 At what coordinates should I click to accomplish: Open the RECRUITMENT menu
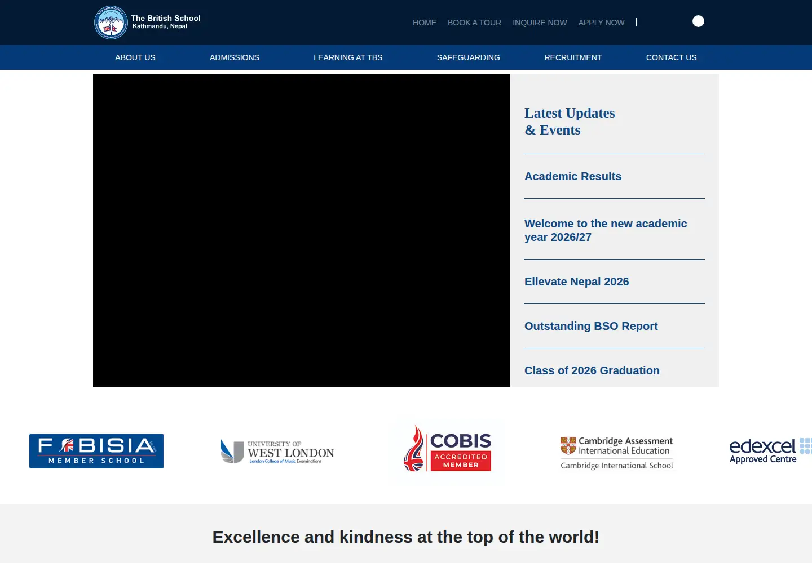click(x=573, y=57)
